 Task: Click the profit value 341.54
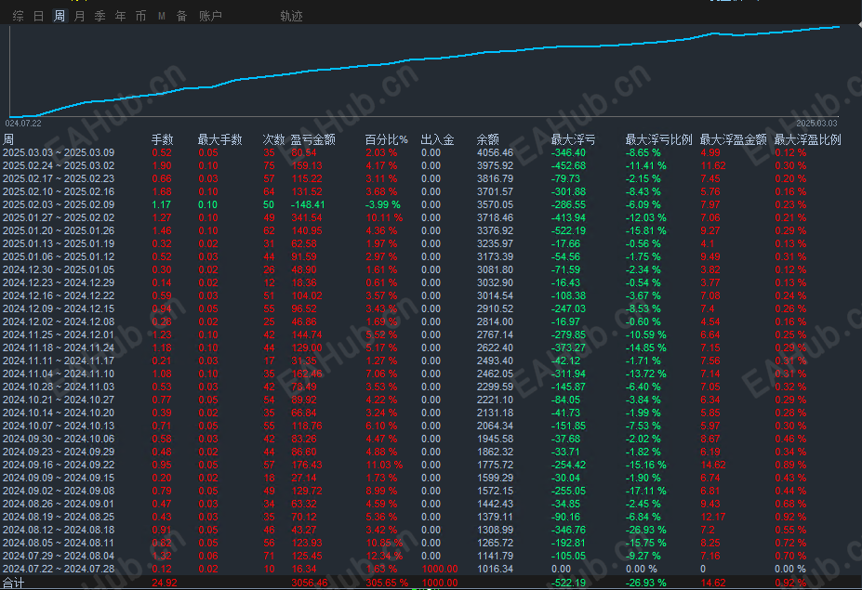(x=307, y=217)
